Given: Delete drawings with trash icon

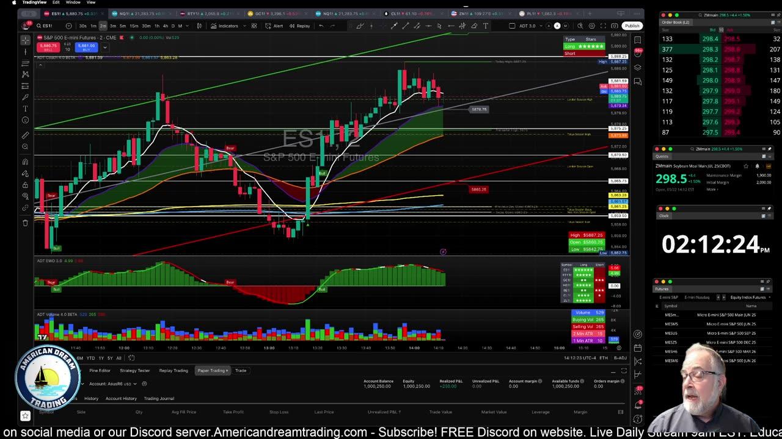Looking at the screenshot, I should coord(25,223).
